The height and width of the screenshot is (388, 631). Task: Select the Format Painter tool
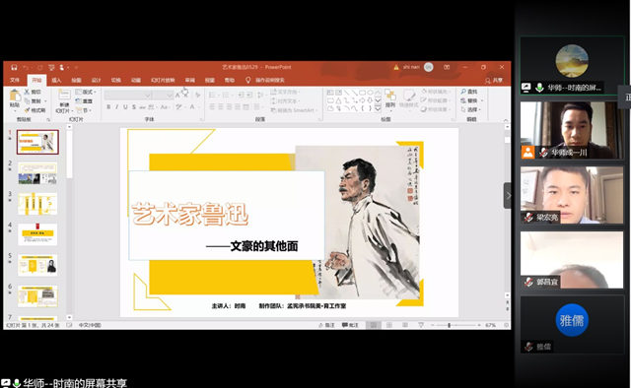(35, 109)
